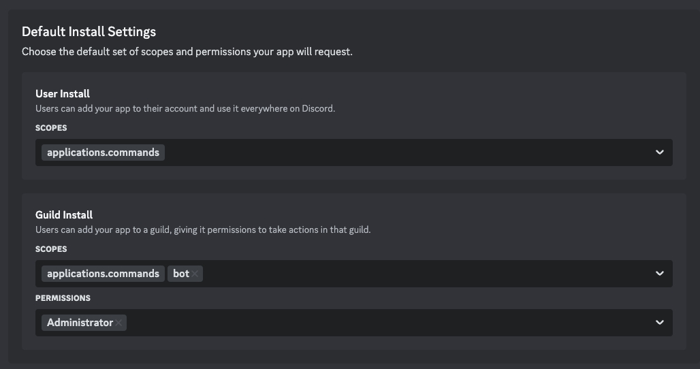Remove the bot scope with its x icon
The height and width of the screenshot is (369, 700).
[195, 274]
